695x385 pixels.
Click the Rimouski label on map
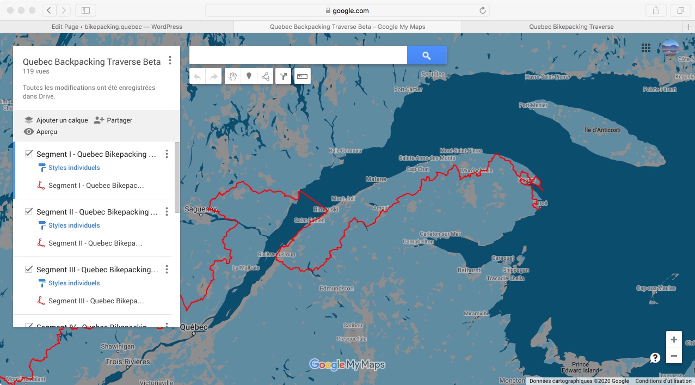coord(326,210)
